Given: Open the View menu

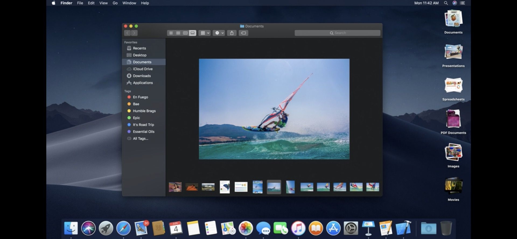Looking at the screenshot, I should [103, 3].
